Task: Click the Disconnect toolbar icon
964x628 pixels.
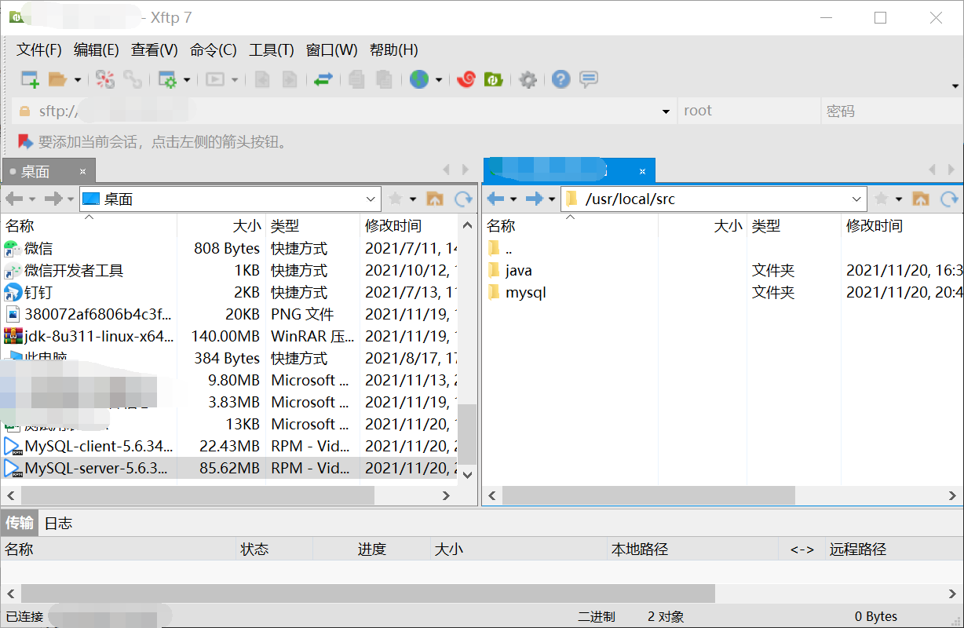Action: [105, 79]
